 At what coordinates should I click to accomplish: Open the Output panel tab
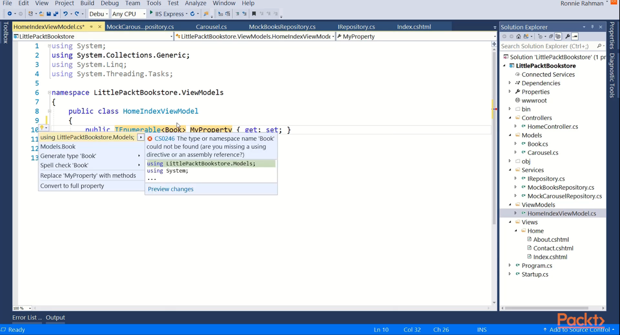tap(55, 317)
